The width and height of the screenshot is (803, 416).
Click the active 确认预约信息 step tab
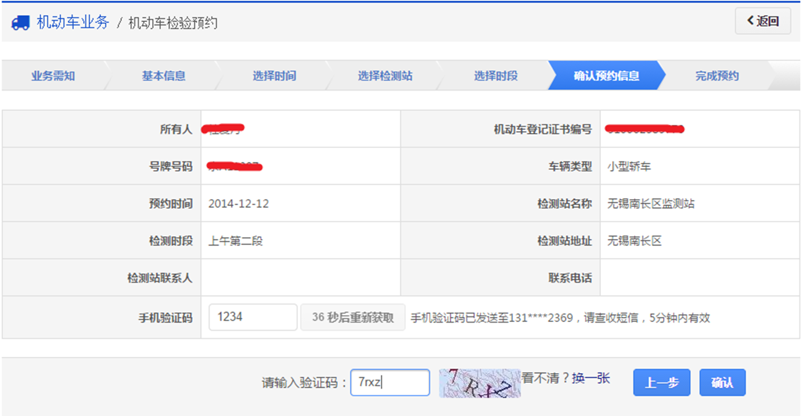pyautogui.click(x=606, y=76)
